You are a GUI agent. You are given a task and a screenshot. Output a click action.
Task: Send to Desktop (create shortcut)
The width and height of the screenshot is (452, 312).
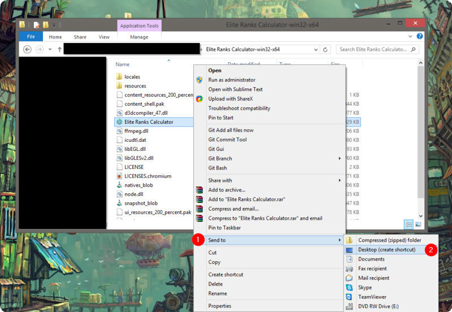click(391, 250)
